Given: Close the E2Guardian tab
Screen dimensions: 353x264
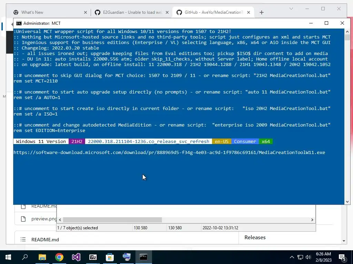Looking at the screenshot, I should (167, 12).
